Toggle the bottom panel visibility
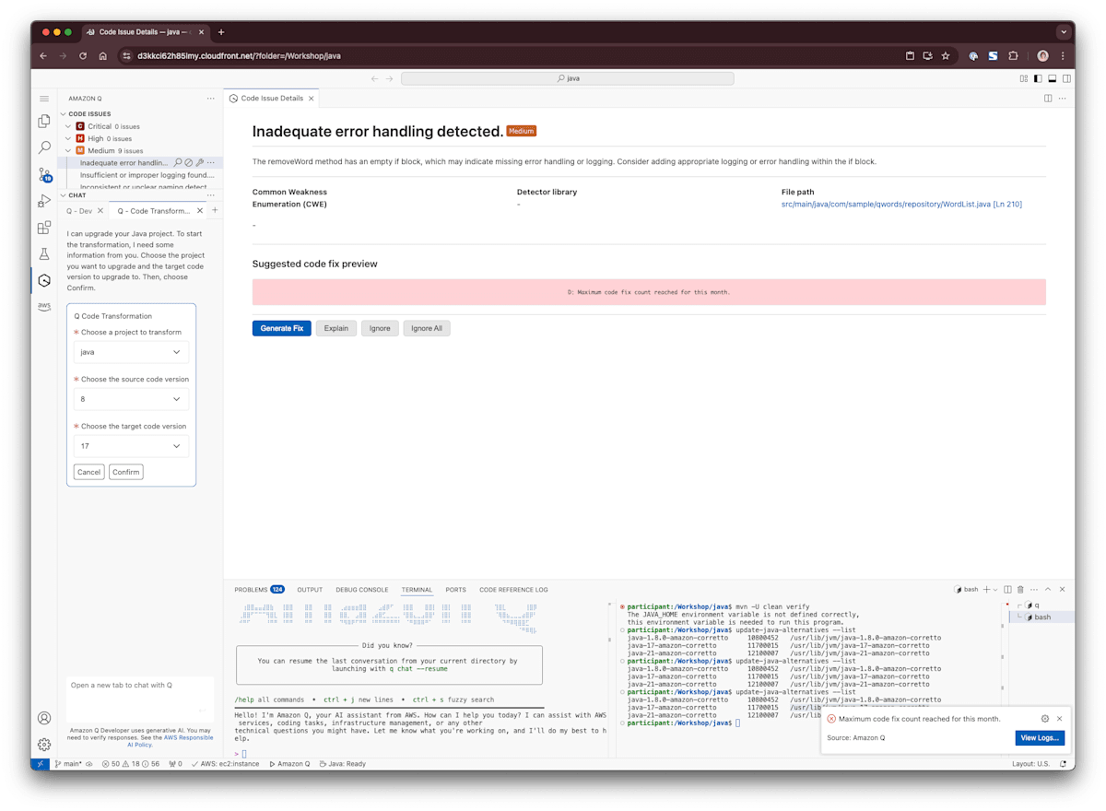This screenshot has width=1106, height=811. [x=1053, y=79]
